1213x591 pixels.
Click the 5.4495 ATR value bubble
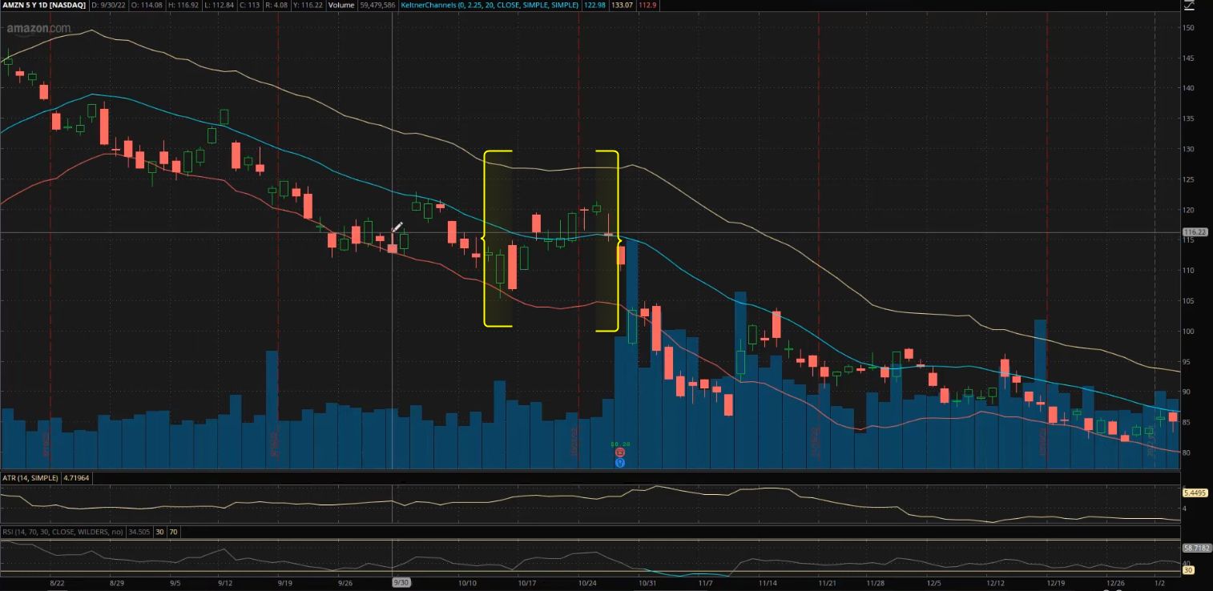click(1195, 492)
